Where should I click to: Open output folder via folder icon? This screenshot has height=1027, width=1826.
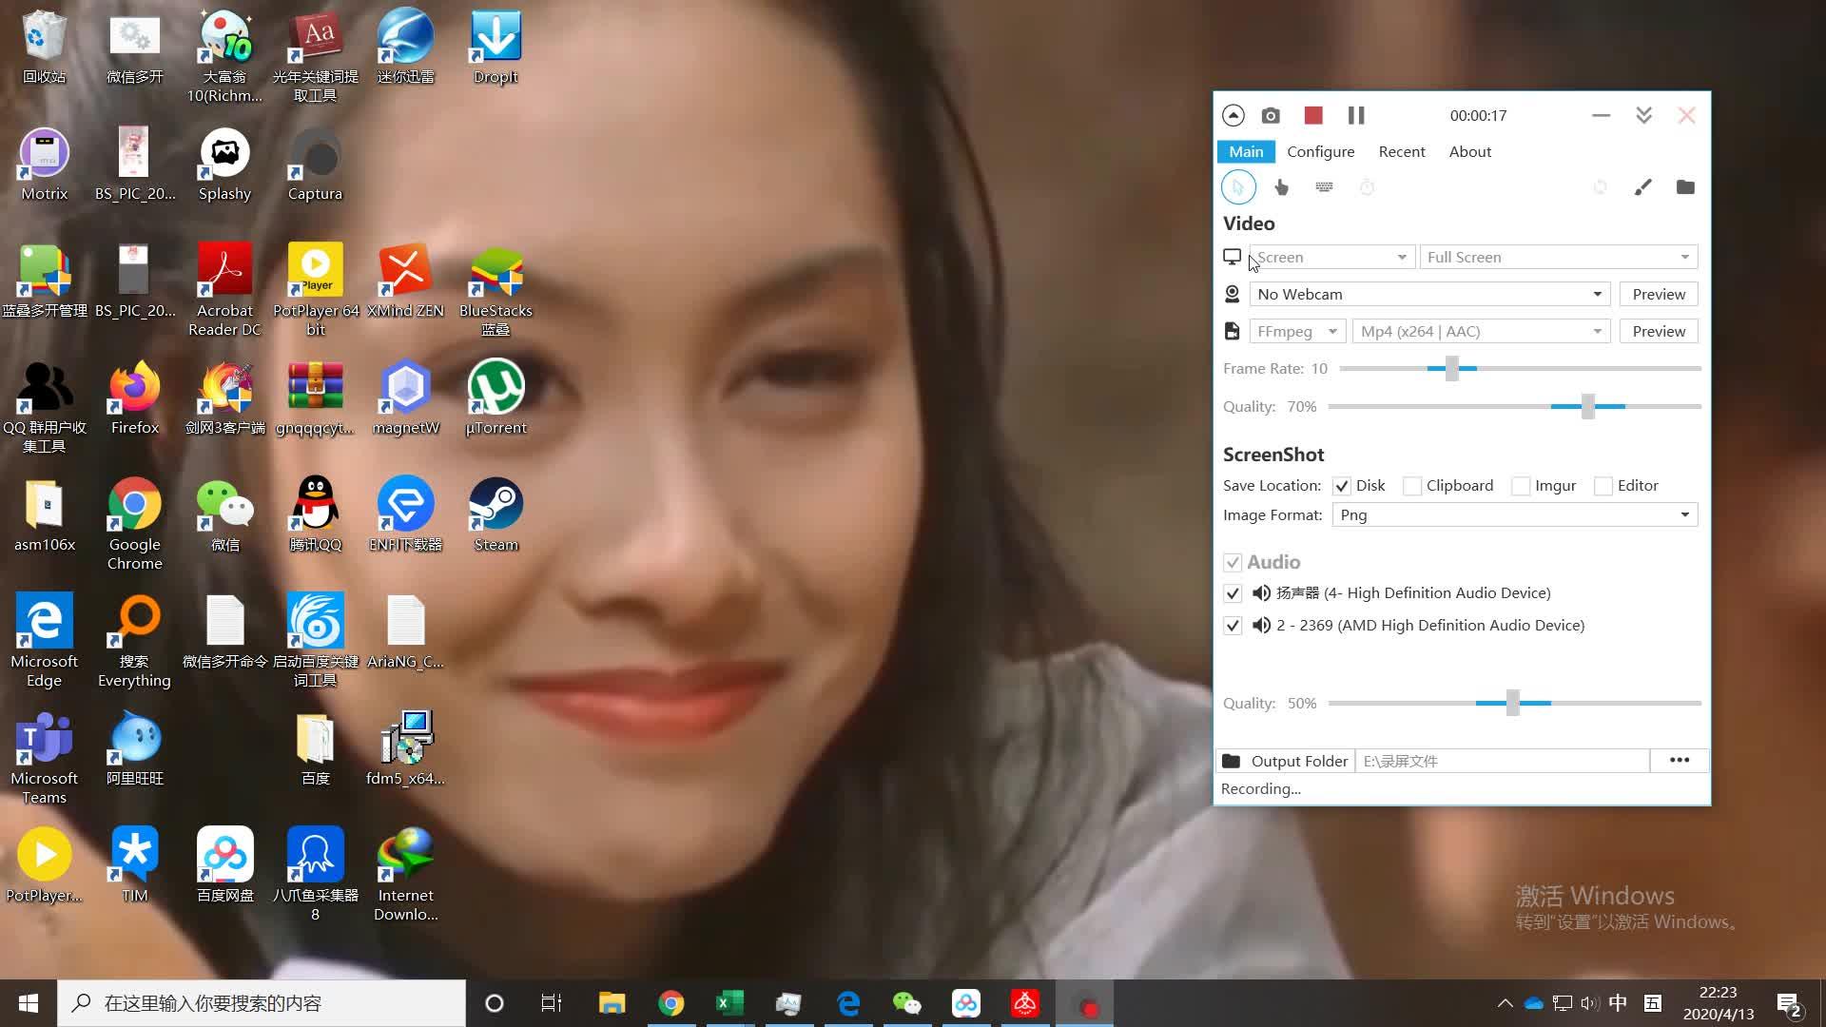click(1685, 187)
